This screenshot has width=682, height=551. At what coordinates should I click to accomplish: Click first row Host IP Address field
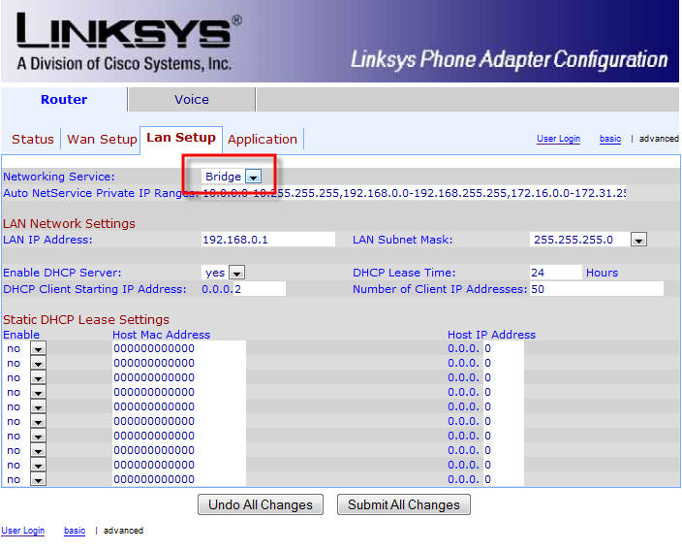503,348
